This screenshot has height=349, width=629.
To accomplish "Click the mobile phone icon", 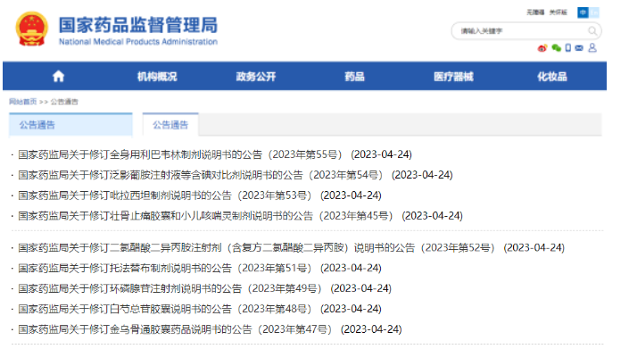I will [568, 48].
